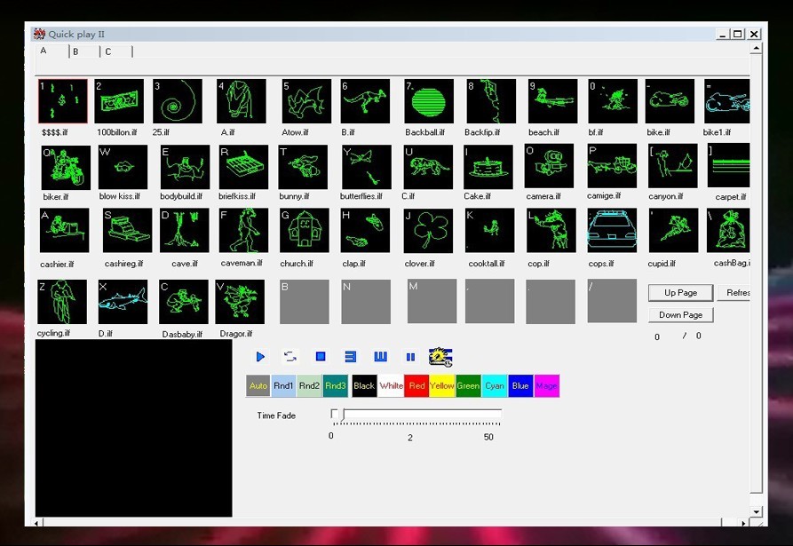The image size is (793, 546).
Task: Select the Backball.ilf striped sphere thumbnail
Action: (x=429, y=101)
